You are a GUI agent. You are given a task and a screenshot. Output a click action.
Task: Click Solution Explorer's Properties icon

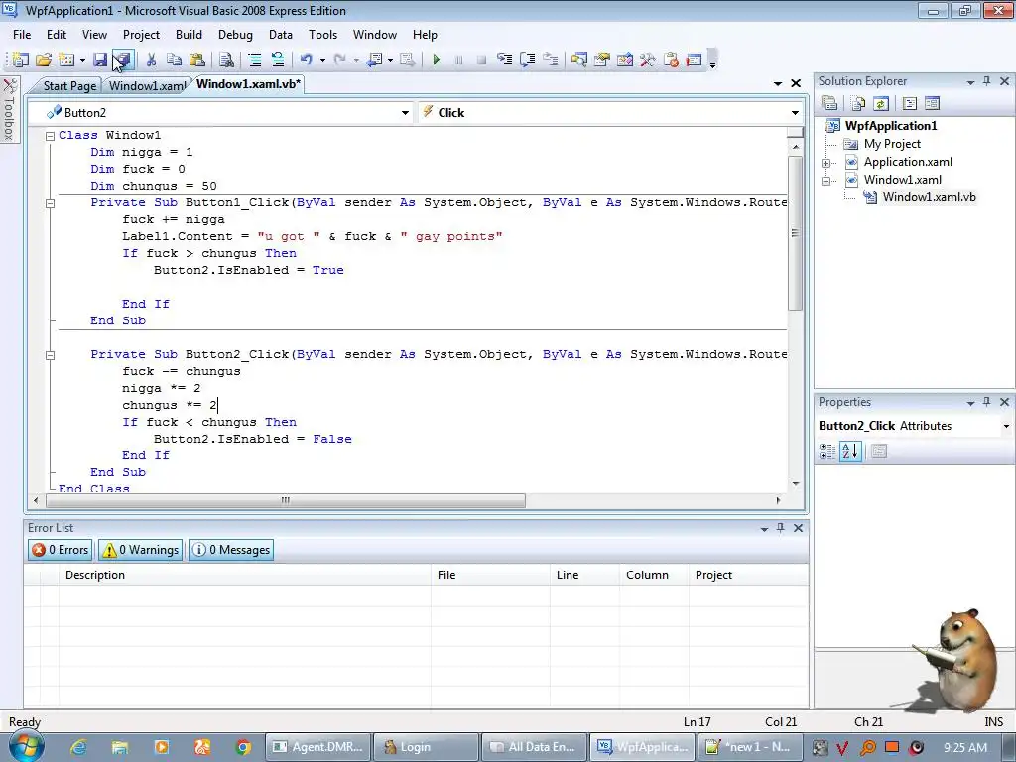pos(829,103)
